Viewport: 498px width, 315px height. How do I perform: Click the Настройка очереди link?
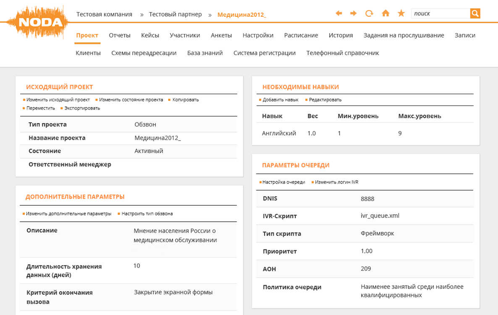[283, 182]
